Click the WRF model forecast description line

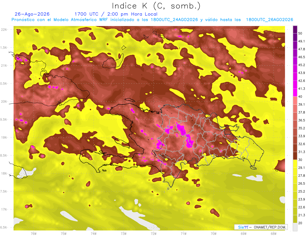tap(152, 20)
